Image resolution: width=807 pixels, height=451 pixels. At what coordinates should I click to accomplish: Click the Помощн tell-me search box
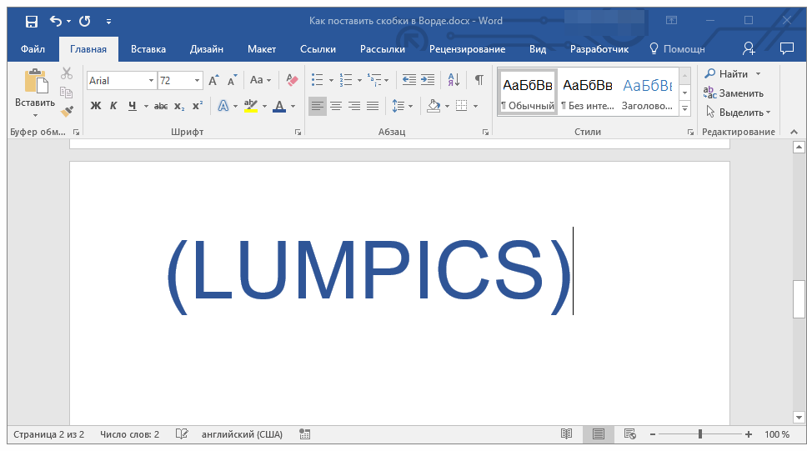[677, 49]
